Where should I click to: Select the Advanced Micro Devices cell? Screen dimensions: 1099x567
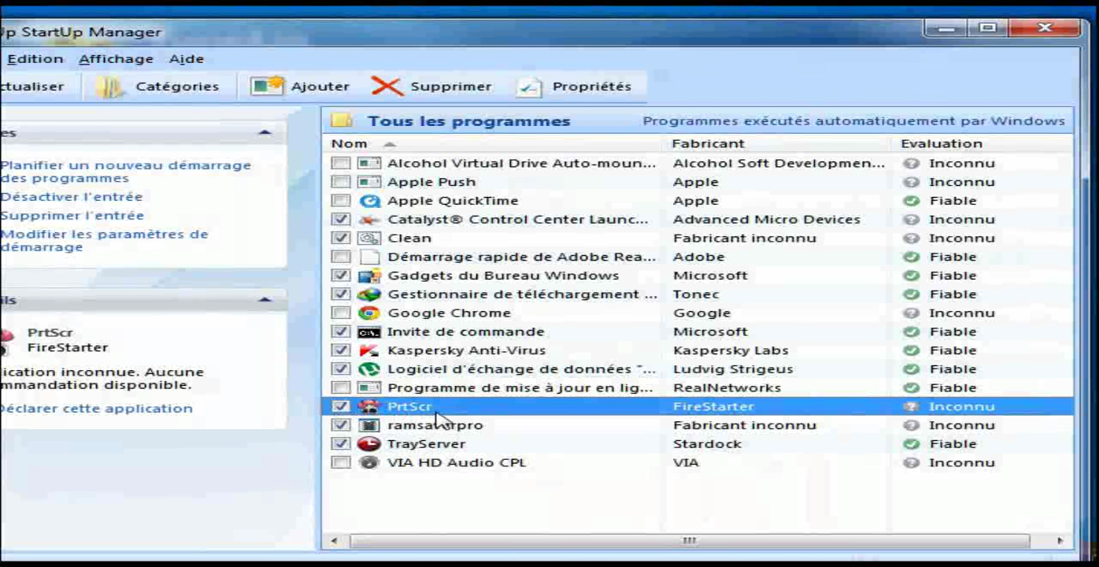[x=766, y=220]
